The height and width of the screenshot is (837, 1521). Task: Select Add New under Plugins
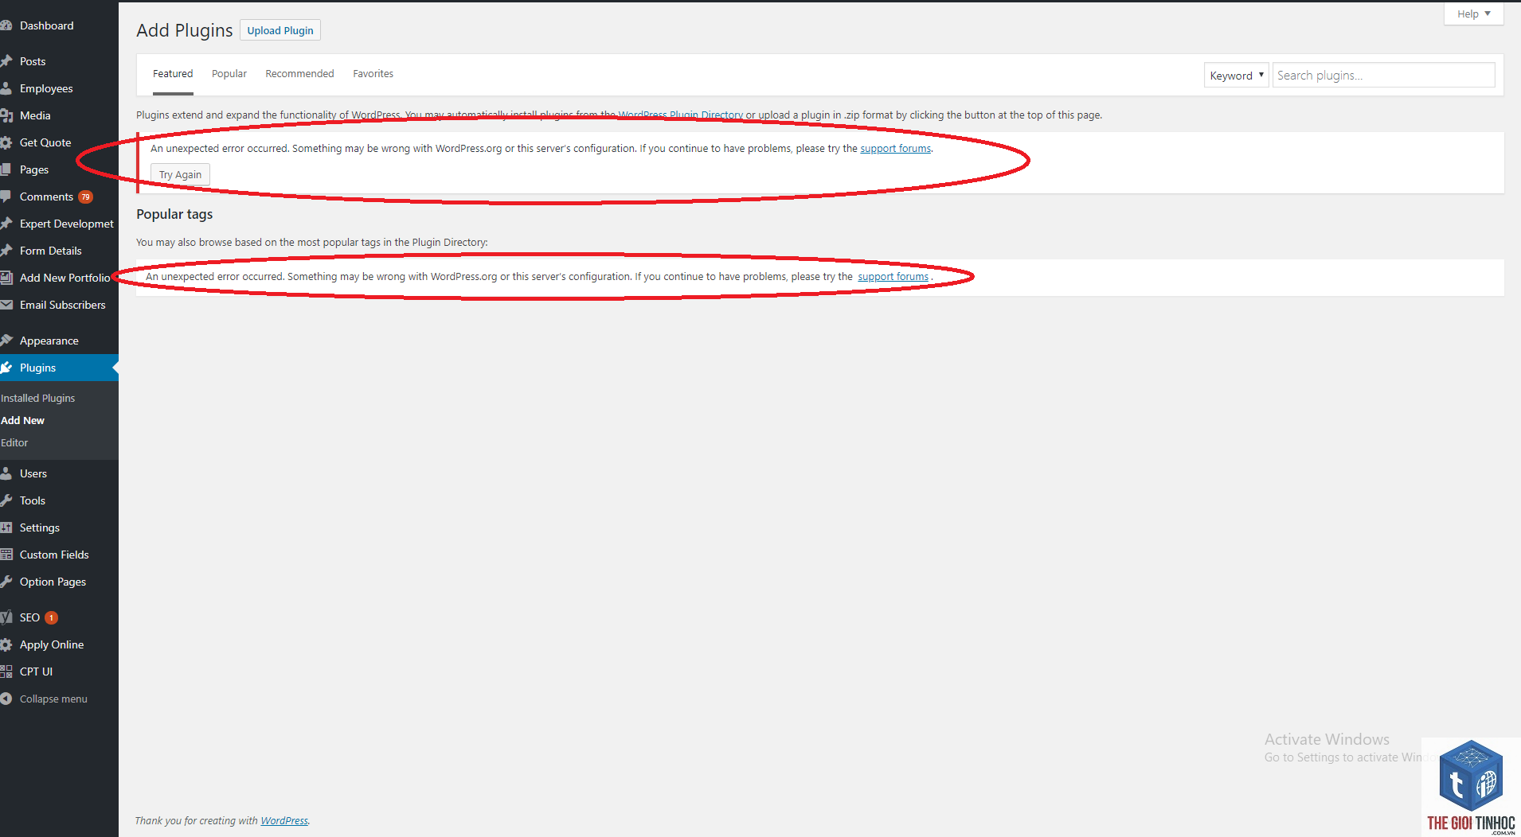tap(22, 420)
